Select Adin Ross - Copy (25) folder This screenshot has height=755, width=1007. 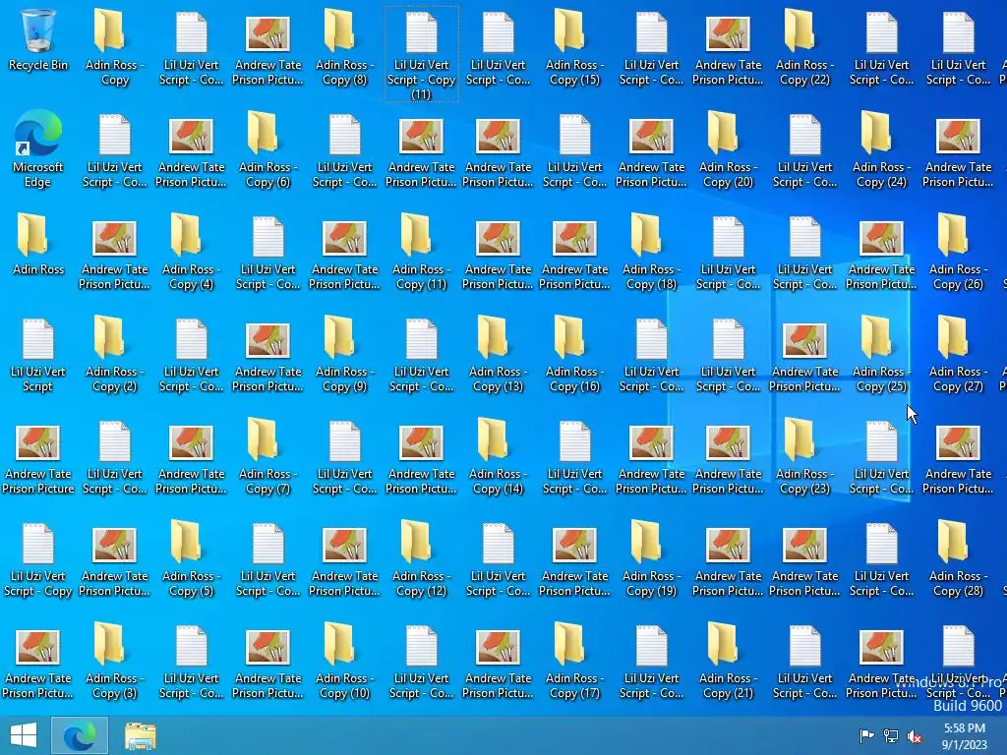tap(881, 354)
